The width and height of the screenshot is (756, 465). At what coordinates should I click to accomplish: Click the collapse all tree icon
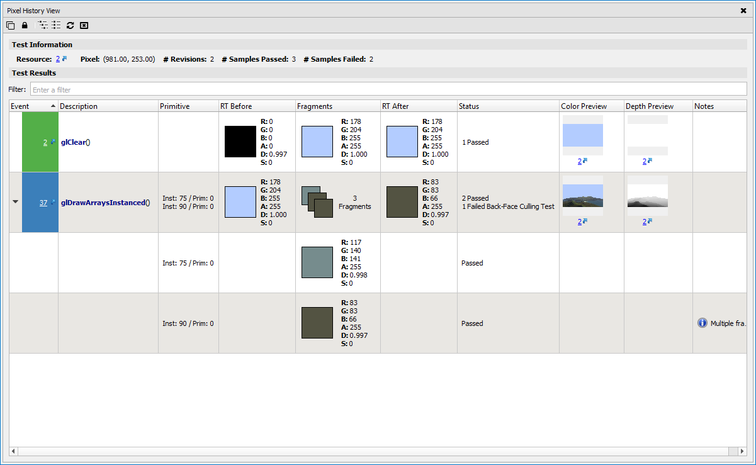(57, 25)
